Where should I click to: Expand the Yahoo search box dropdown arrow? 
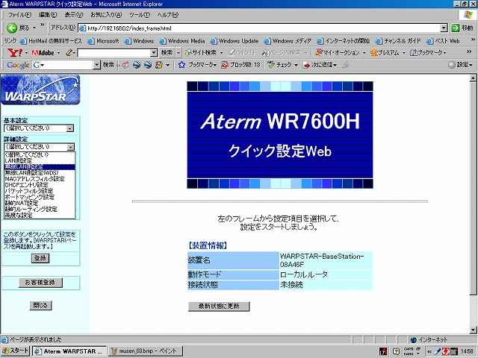[154, 53]
